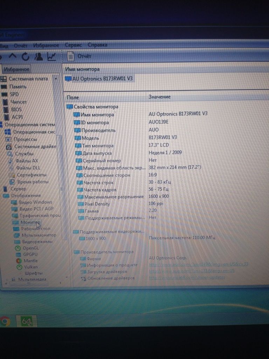Click the gear icon of Службы

click(9, 154)
